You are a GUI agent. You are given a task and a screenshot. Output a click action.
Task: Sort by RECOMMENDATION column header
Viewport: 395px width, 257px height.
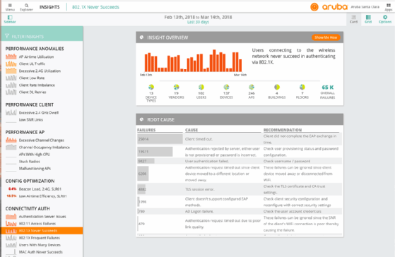tap(283, 130)
